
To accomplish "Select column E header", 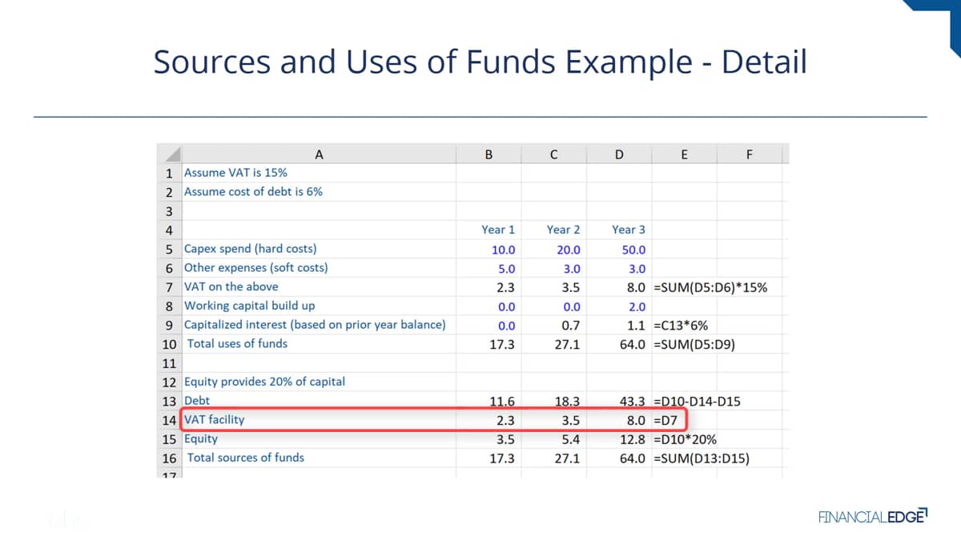I will [x=683, y=154].
